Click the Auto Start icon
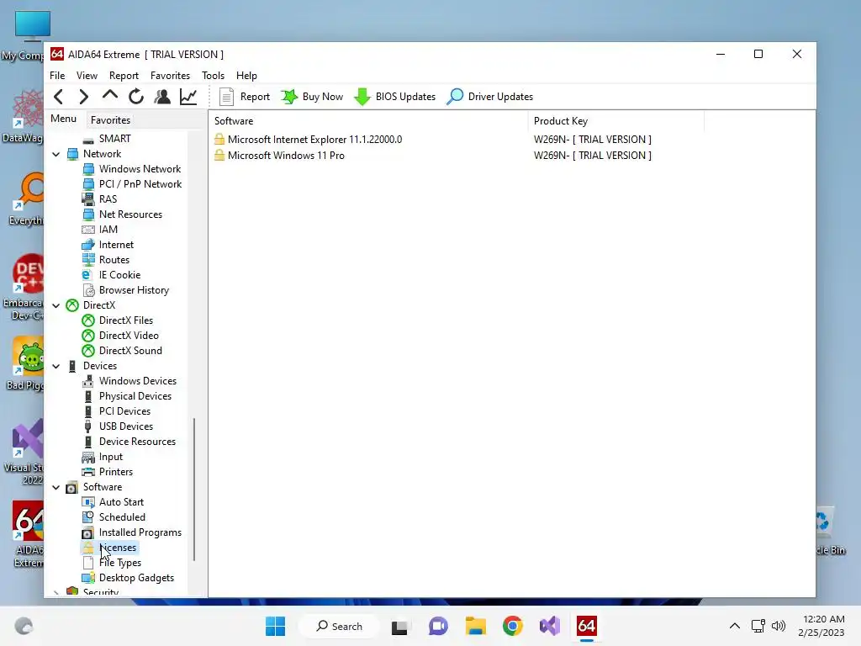This screenshot has width=861, height=646. (x=87, y=502)
